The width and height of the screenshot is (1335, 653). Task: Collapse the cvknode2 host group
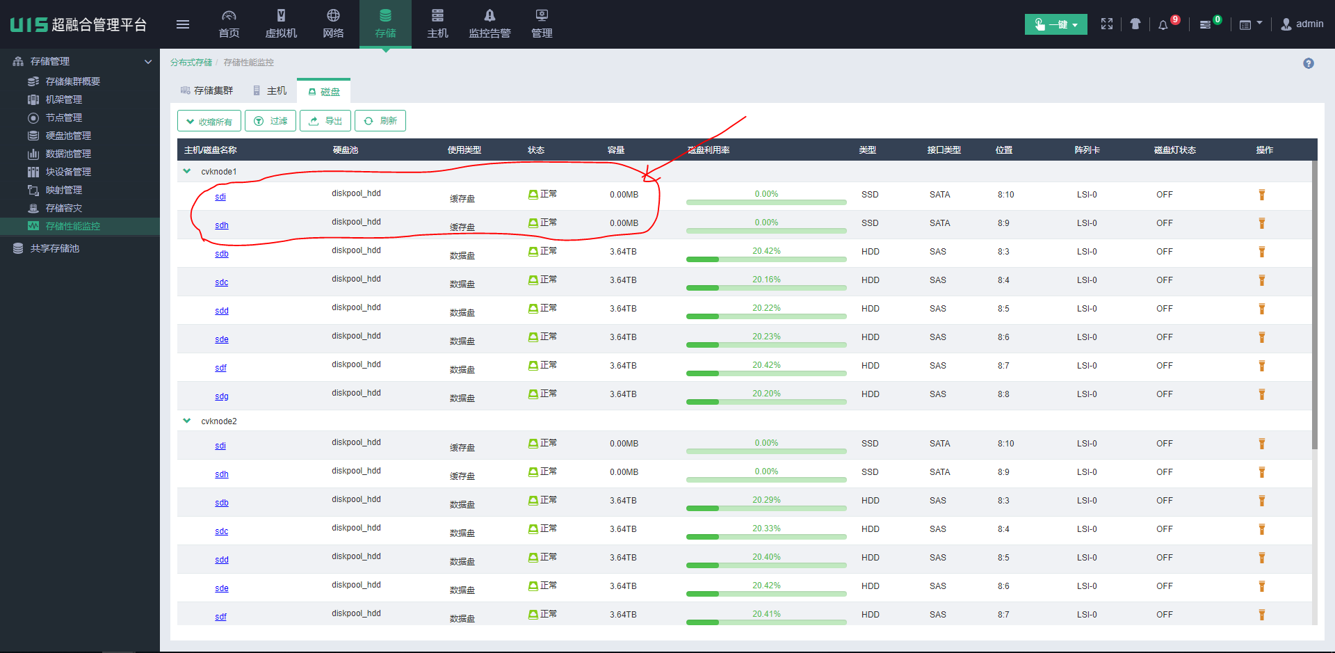(187, 421)
